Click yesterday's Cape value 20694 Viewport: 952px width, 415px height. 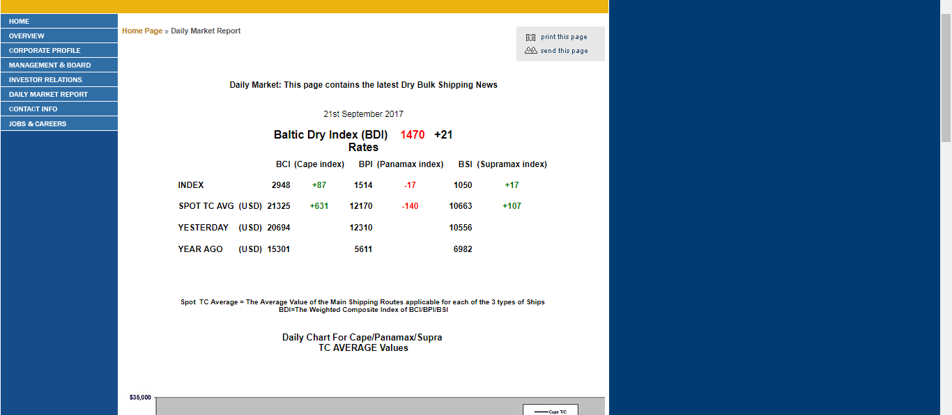tap(279, 228)
